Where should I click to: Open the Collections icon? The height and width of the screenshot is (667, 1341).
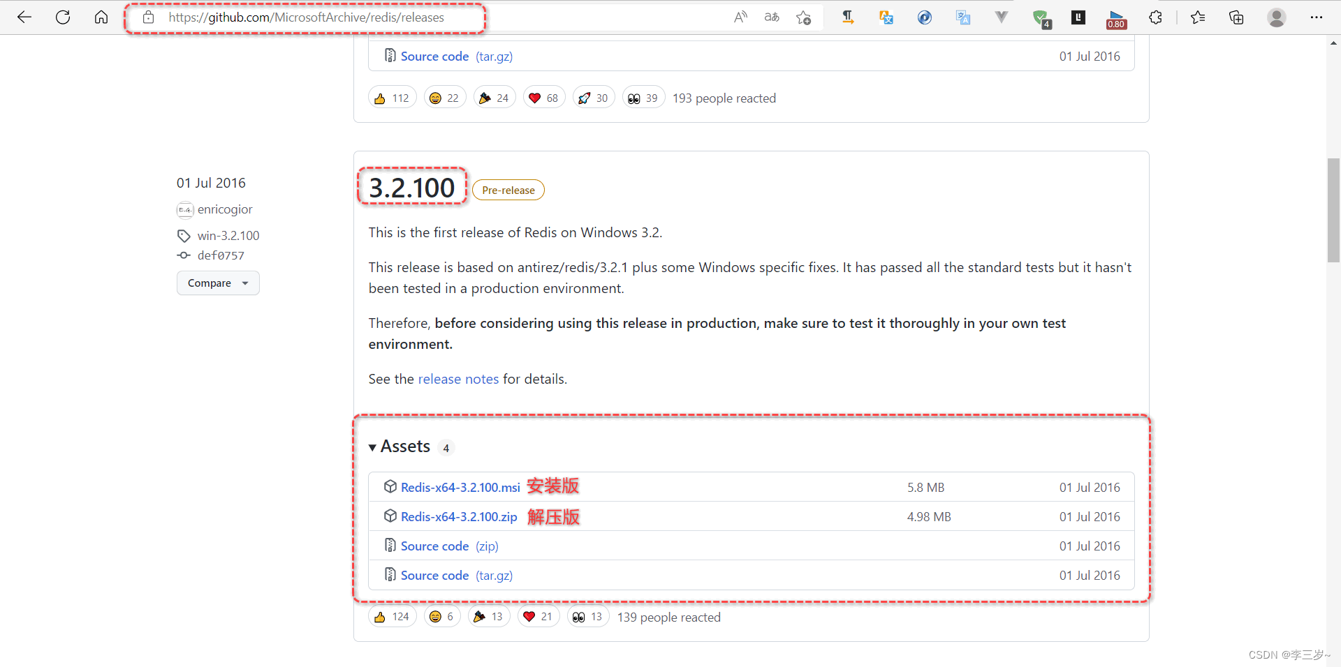click(1236, 17)
